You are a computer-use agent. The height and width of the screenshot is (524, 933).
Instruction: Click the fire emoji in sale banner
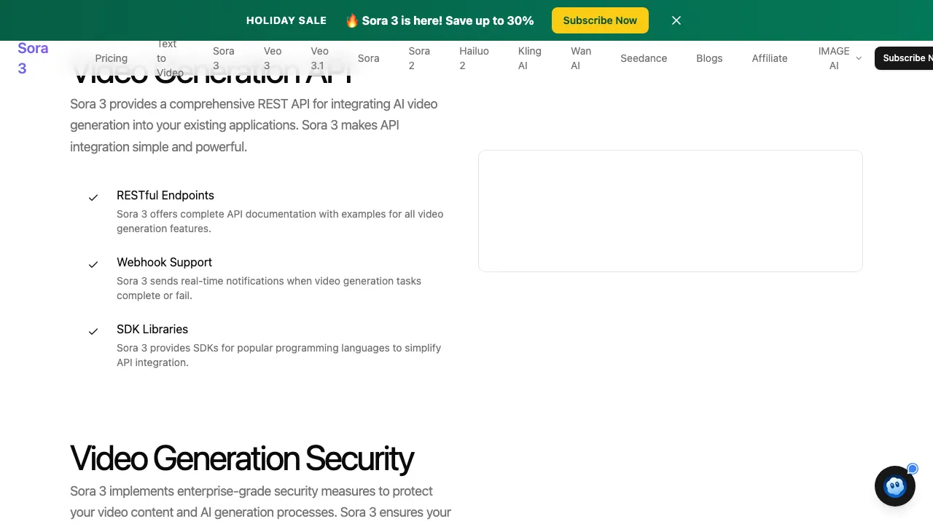(x=352, y=20)
